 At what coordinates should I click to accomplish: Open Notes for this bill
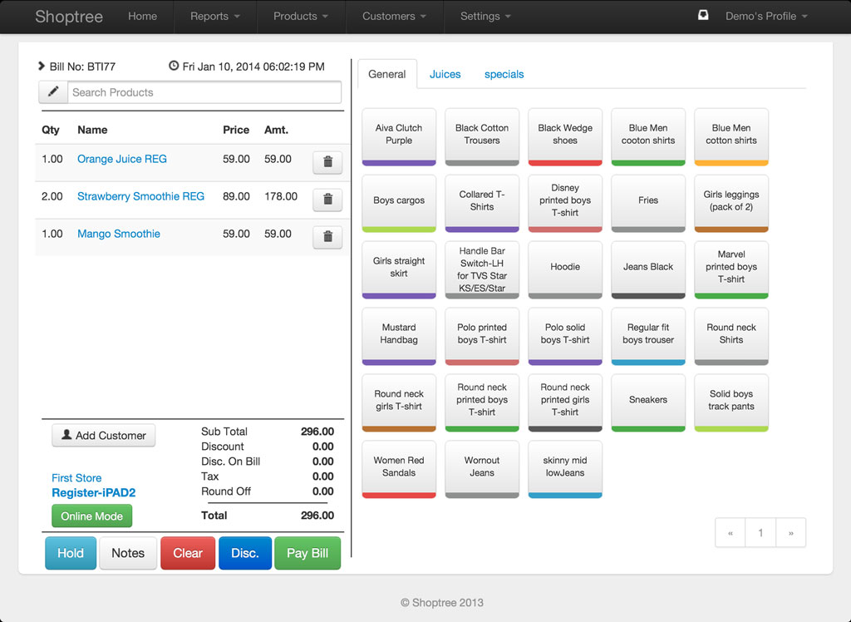tap(128, 553)
